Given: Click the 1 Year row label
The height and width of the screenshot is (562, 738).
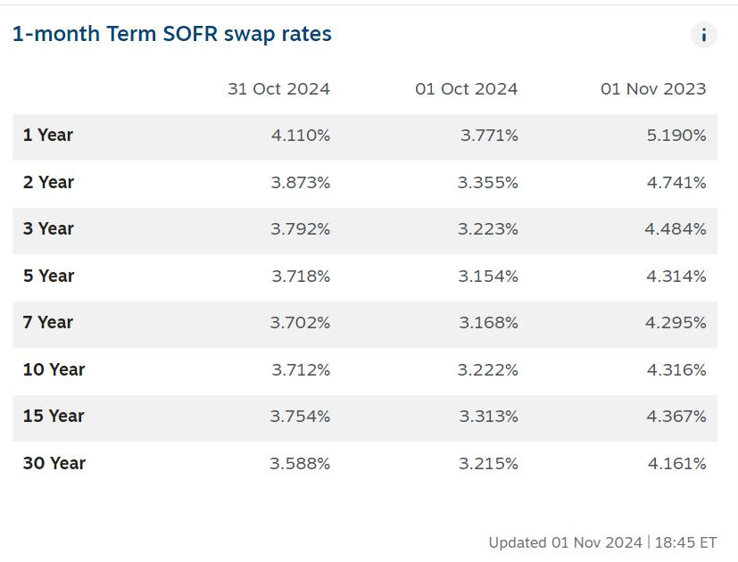Looking at the screenshot, I should 48,136.
